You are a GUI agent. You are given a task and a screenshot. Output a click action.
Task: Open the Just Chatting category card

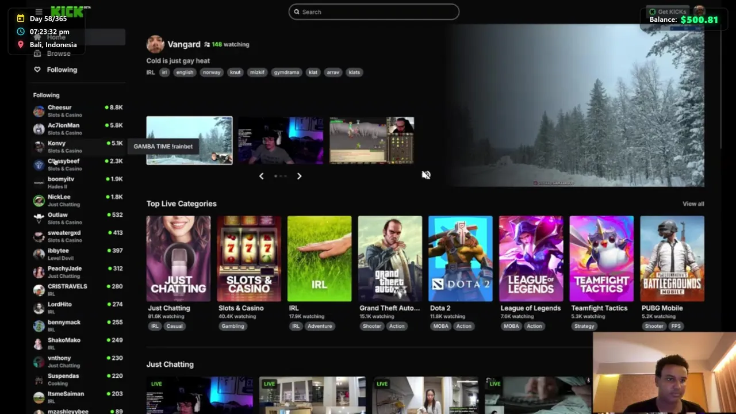click(x=178, y=259)
